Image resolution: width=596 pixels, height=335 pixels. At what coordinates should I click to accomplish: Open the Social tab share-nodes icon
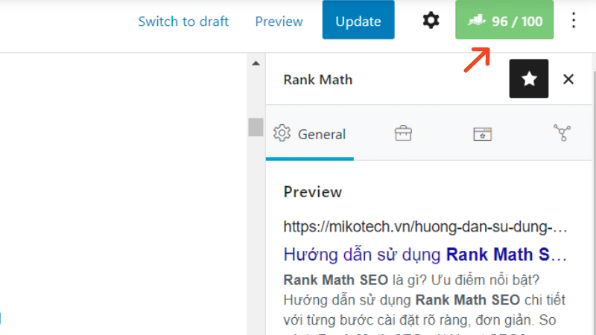(562, 134)
